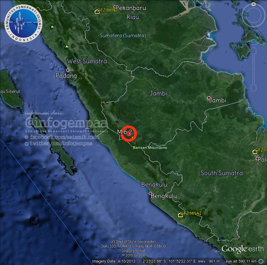Click the Pekanbaru city name label

131,8
